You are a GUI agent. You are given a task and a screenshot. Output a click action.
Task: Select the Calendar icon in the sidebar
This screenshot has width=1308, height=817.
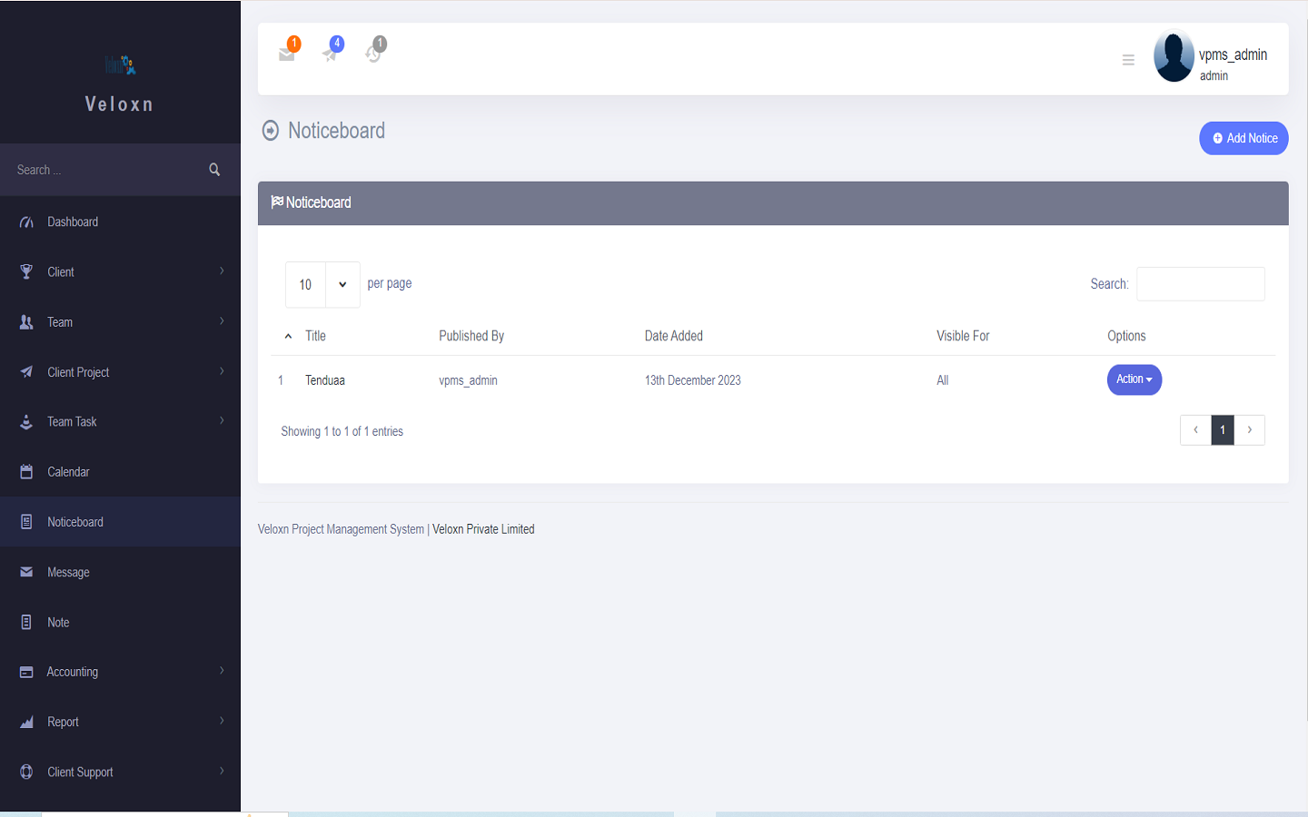[x=25, y=471]
